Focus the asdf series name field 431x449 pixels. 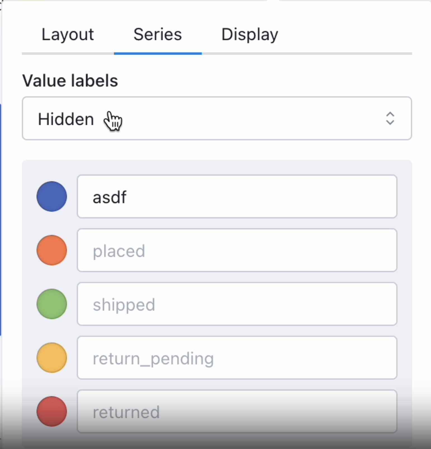[237, 197]
